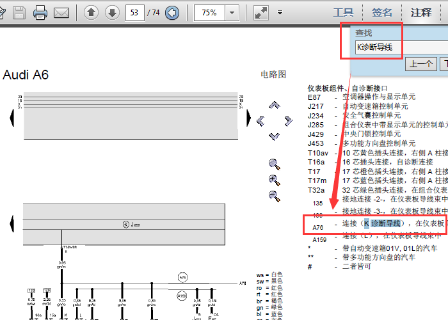Image resolution: width=448 pixels, height=320 pixels.
Task: Print the document with printer icon
Action: [40, 13]
